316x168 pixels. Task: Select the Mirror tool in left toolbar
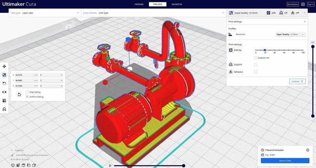(x=4, y=92)
